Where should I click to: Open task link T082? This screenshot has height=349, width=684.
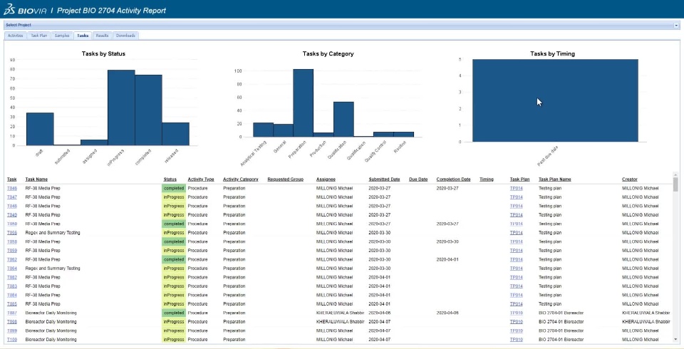click(12, 277)
